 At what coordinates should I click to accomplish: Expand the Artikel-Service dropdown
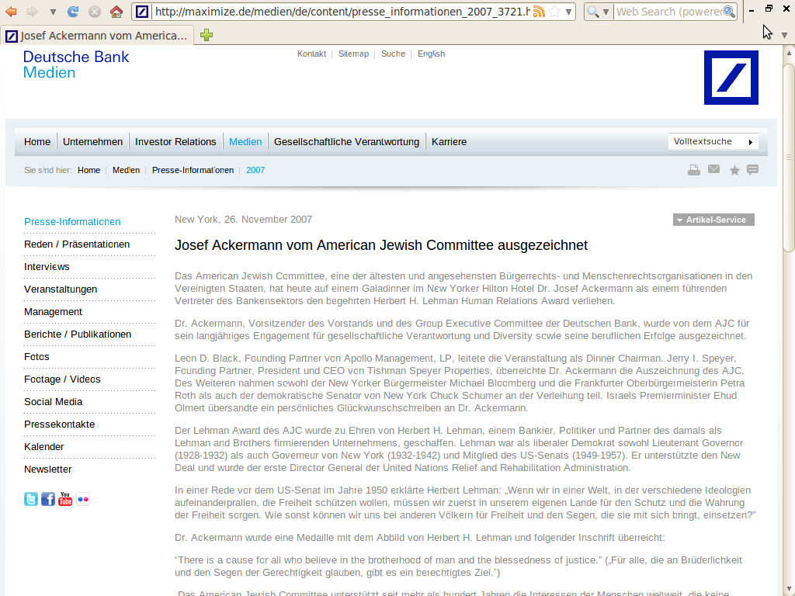(714, 220)
